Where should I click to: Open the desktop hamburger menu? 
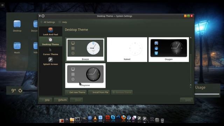(2, 5)
